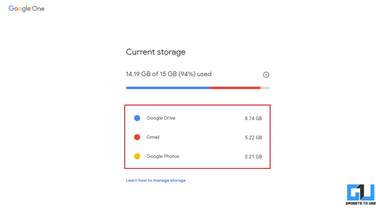Open the Learn how to manage storage link
Viewport: 376px width, 211px height.
[156, 180]
